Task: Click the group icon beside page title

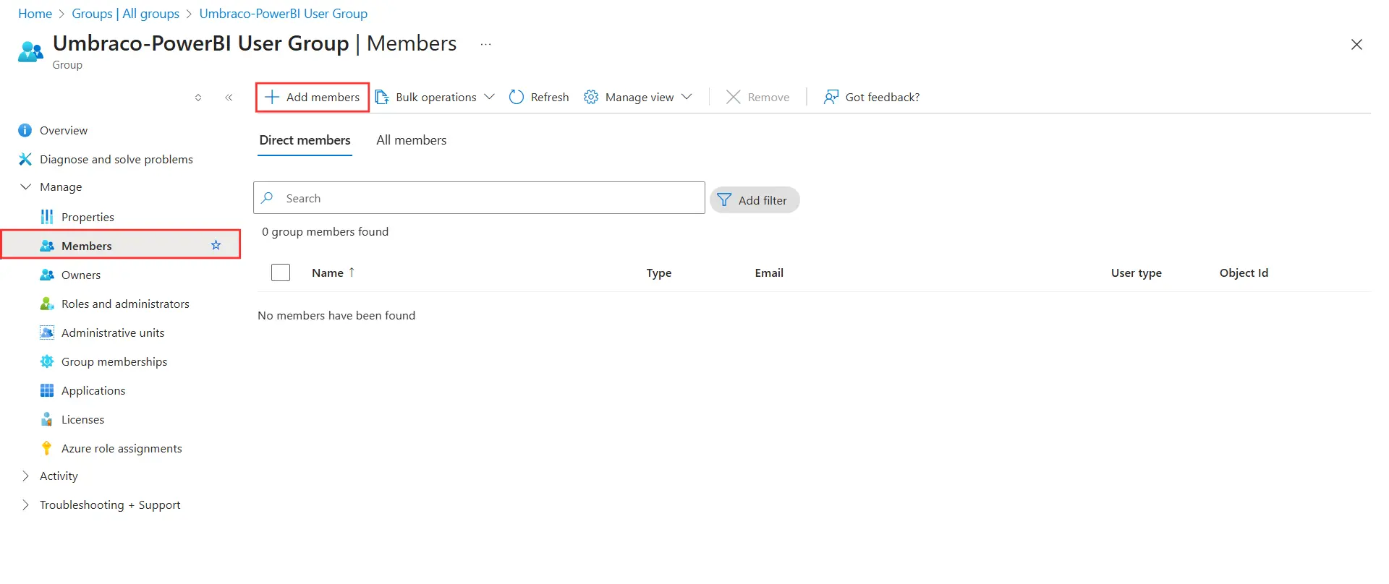Action: click(30, 51)
